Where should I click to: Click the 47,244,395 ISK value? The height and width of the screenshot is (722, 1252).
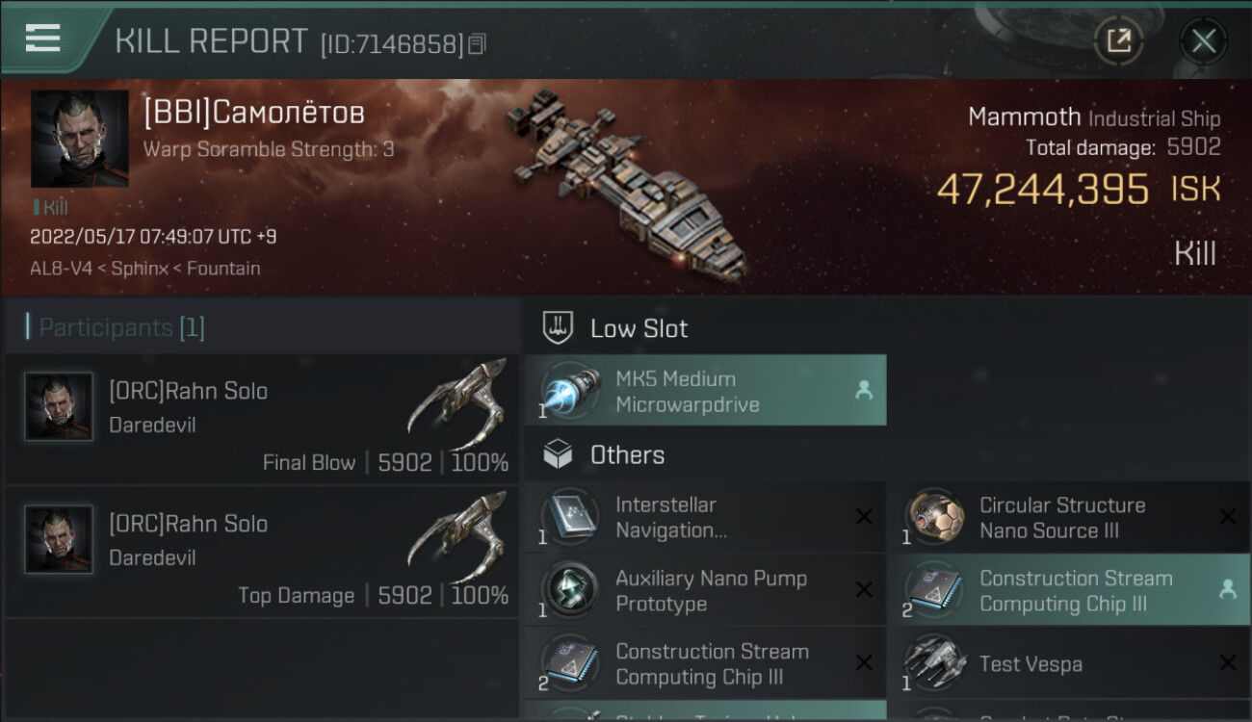click(1043, 190)
